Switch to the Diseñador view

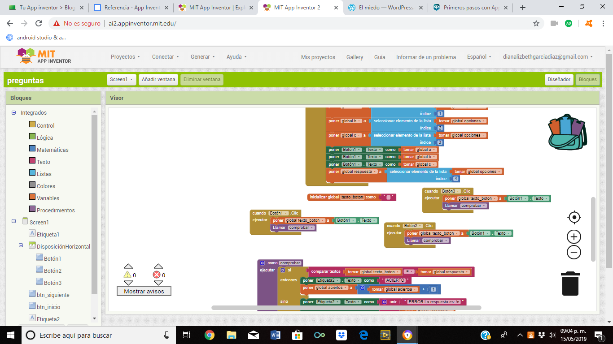coord(559,80)
